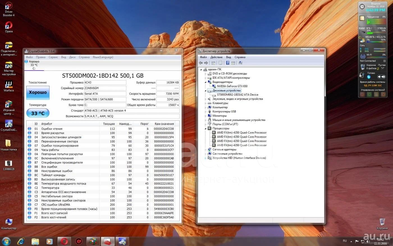This screenshot has height=246, width=393.
Task: Click Scan for hardware changes toolbar icon
Action: (x=240, y=63)
